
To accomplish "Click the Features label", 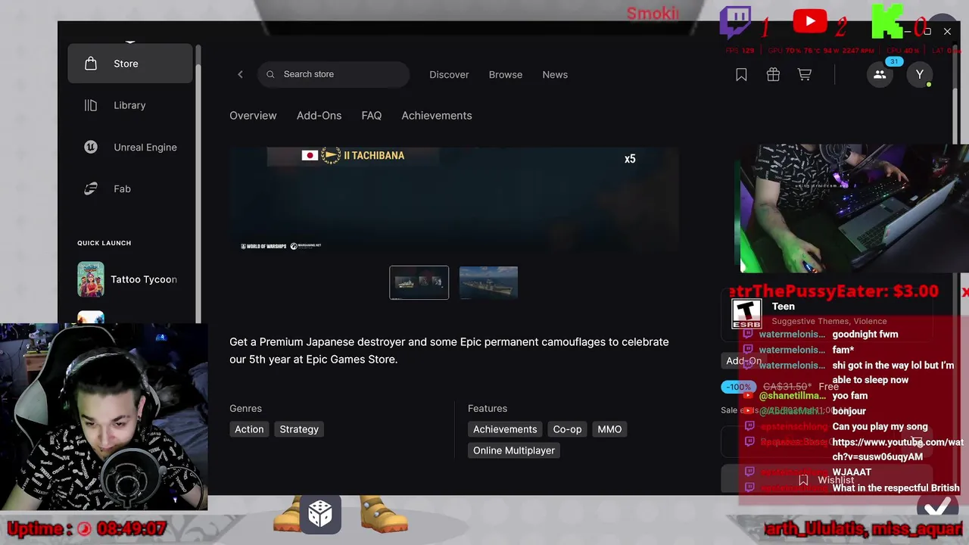I will point(488,408).
